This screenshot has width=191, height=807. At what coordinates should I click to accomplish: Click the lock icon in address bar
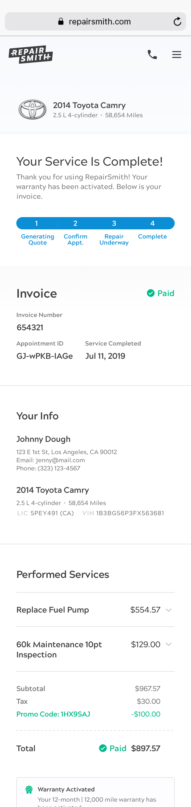61,22
